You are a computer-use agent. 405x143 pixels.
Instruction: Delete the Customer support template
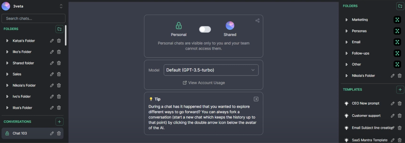[400, 116]
